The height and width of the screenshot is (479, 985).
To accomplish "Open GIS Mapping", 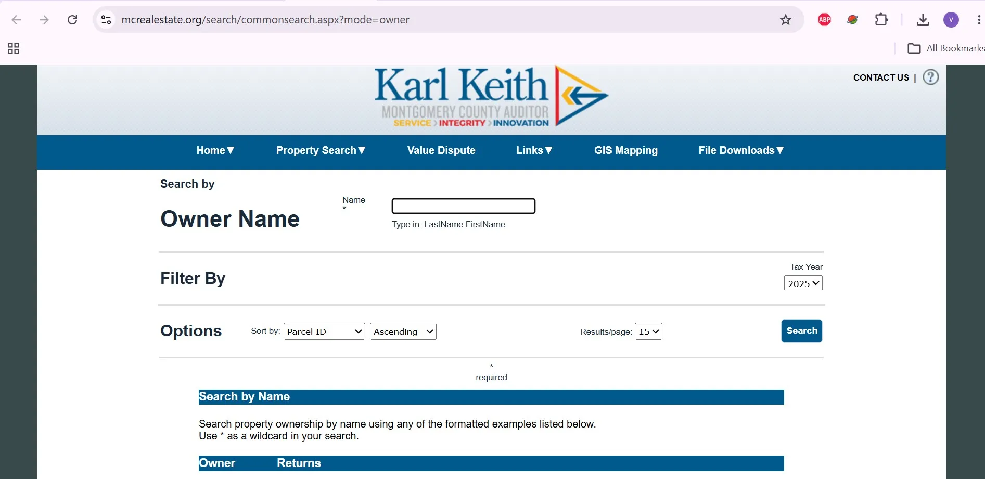I will point(626,150).
